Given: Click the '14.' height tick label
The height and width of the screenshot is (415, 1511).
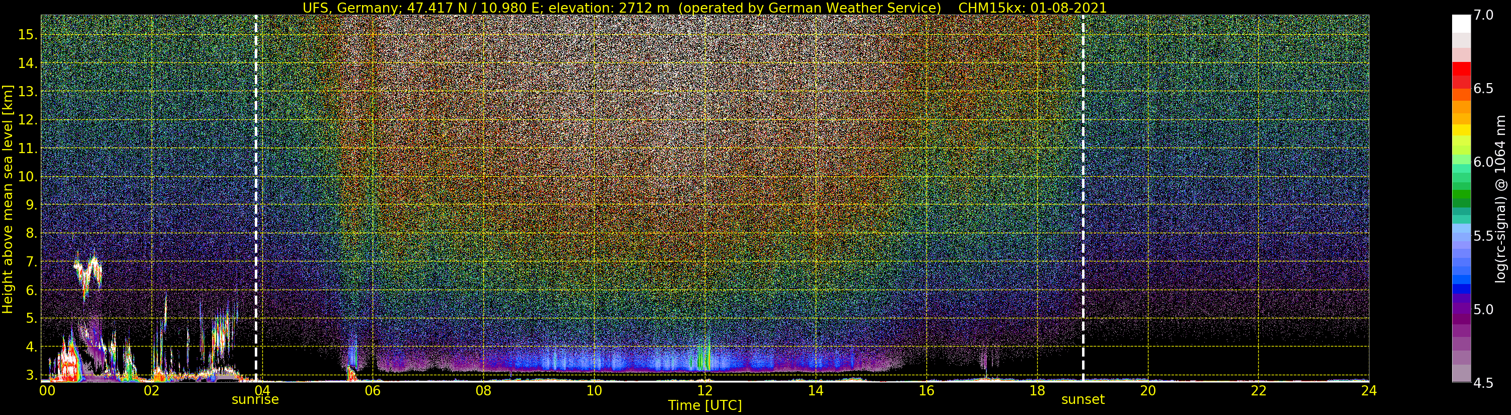Looking at the screenshot, I should [x=28, y=63].
